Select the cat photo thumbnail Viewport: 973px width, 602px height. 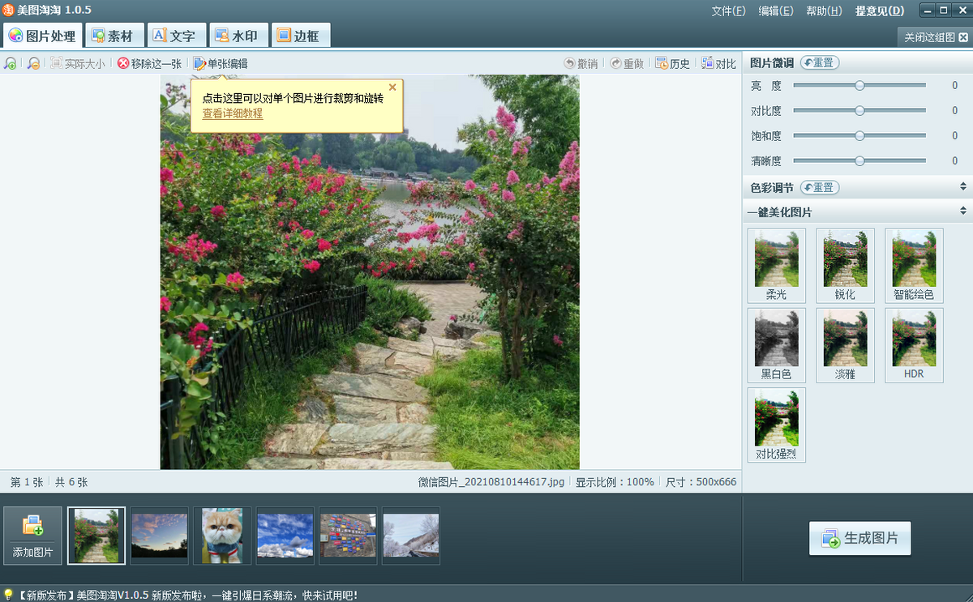pyautogui.click(x=222, y=535)
